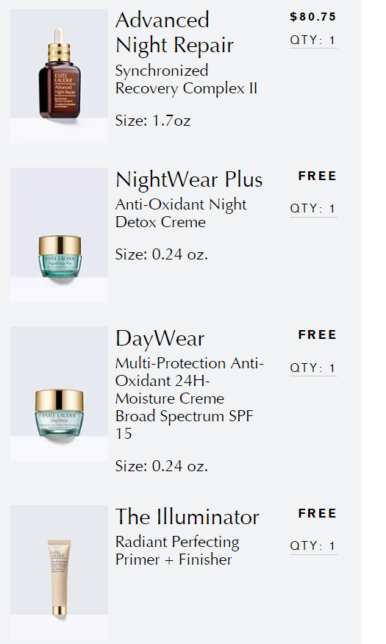Open quantity dropdown for The Illuminator

(x=313, y=546)
